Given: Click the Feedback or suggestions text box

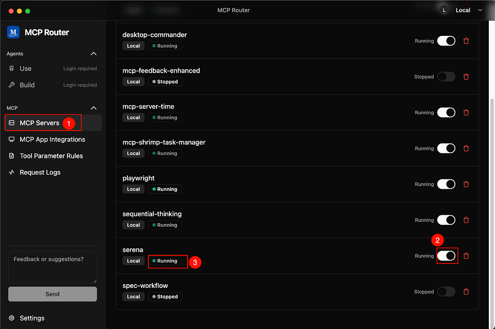Looking at the screenshot, I should pyautogui.click(x=52, y=267).
